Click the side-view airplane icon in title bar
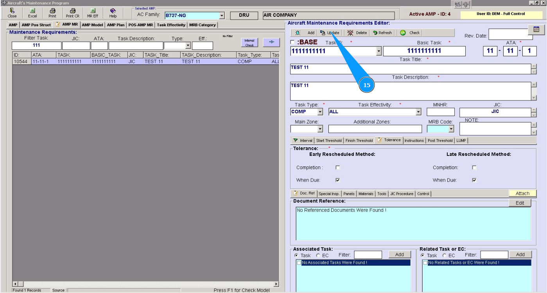547x293 pixels. coord(458,5)
